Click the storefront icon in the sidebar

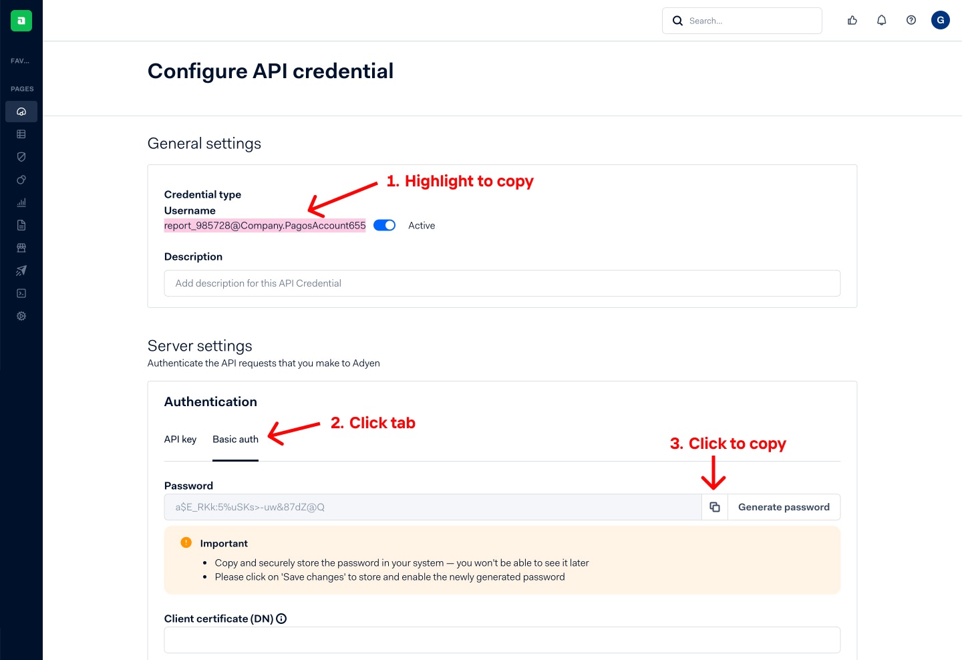[21, 248]
